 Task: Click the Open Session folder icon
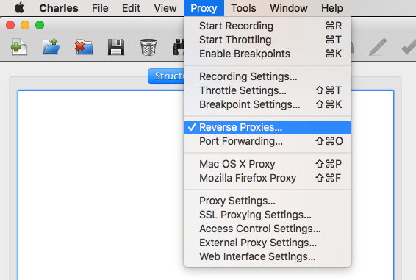[x=51, y=47]
